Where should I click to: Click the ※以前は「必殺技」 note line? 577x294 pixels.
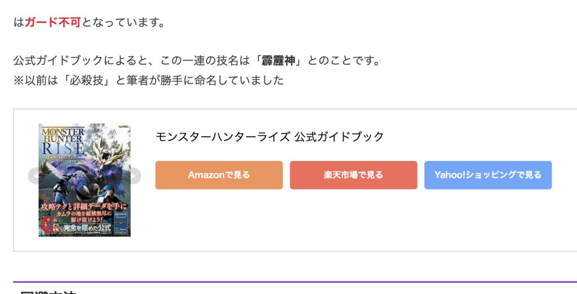pyautogui.click(x=149, y=80)
